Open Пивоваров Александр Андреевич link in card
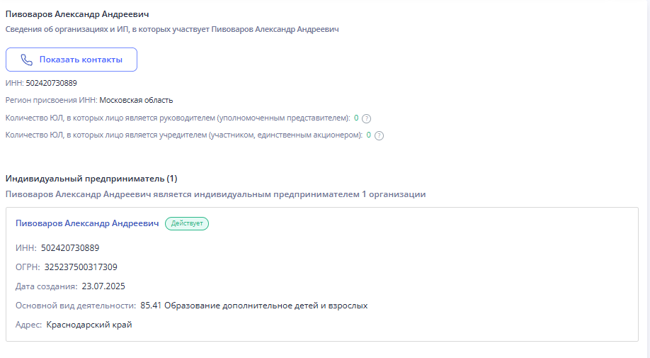The width and height of the screenshot is (650, 358). (87, 223)
